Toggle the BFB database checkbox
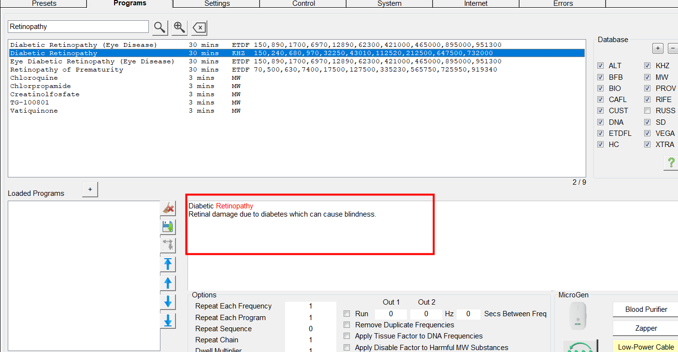The width and height of the screenshot is (678, 352). point(601,77)
